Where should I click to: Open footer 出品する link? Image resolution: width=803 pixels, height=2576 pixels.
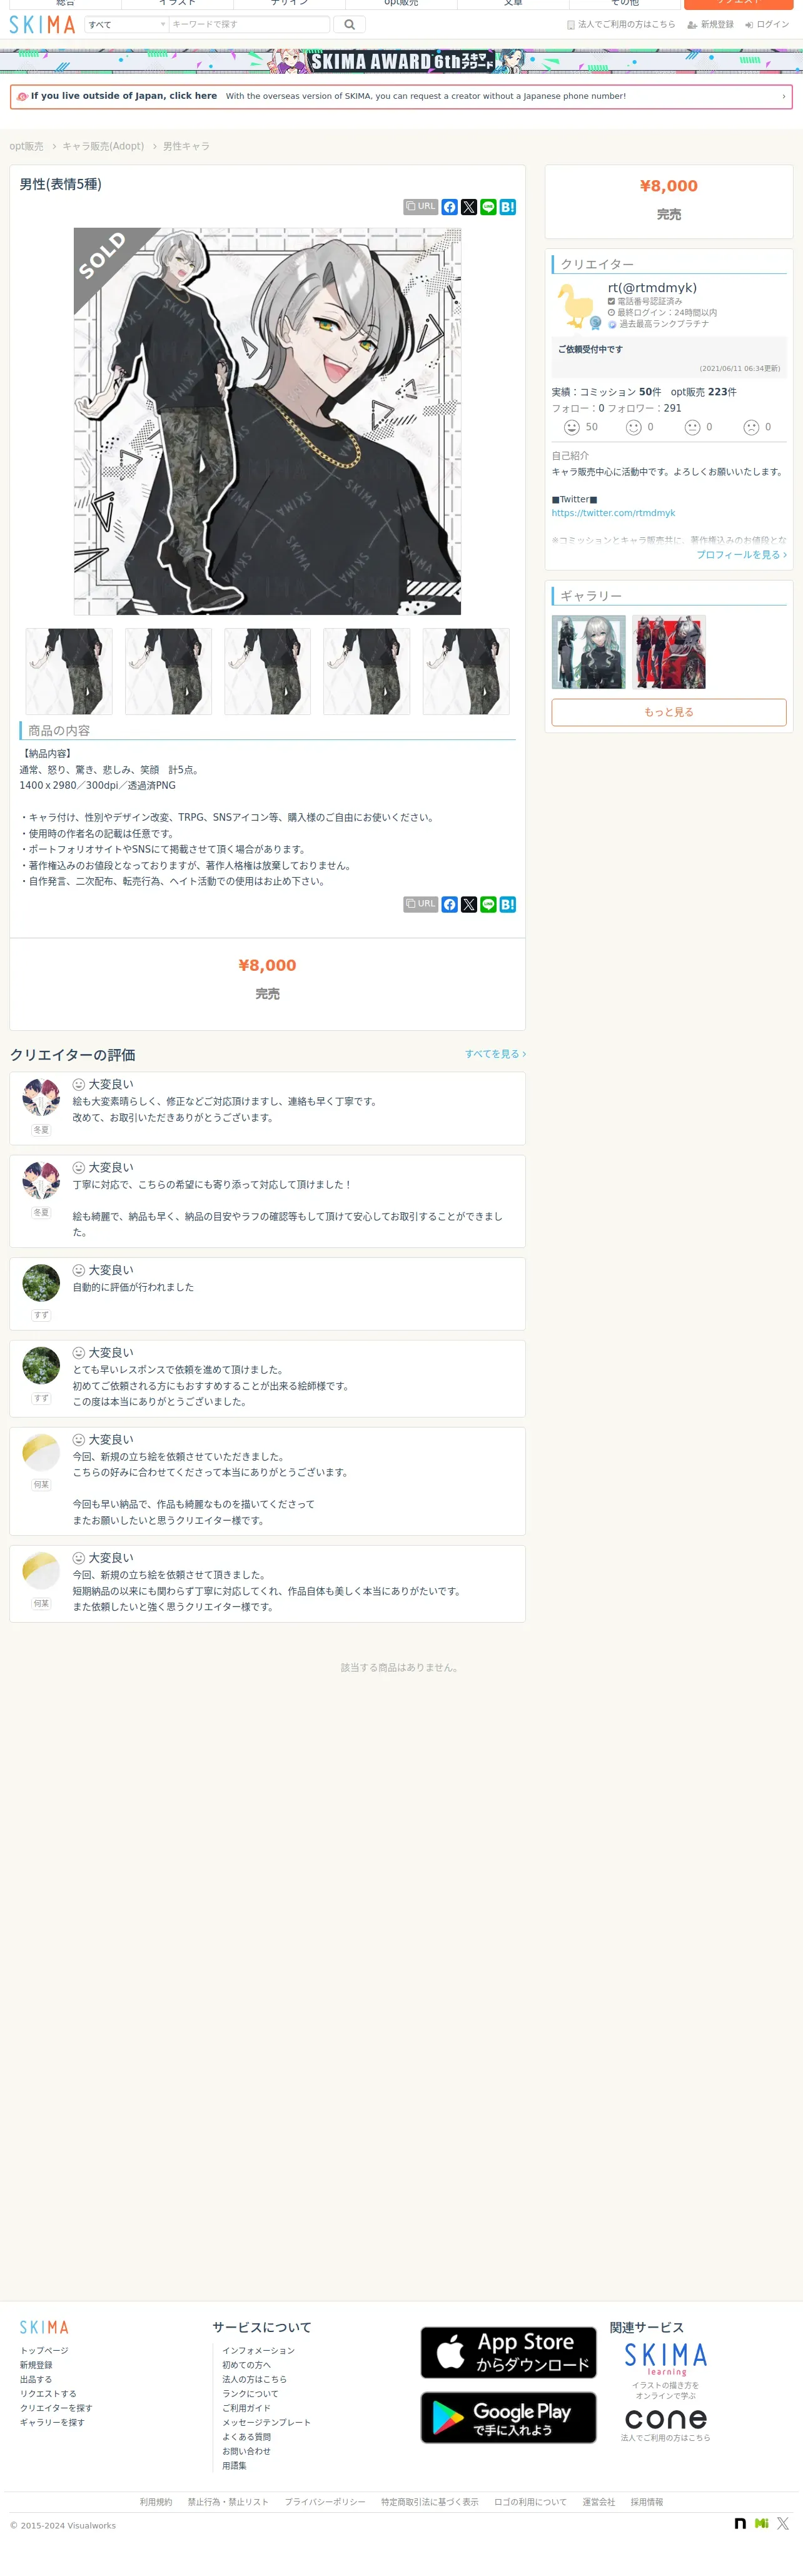pyautogui.click(x=36, y=2379)
